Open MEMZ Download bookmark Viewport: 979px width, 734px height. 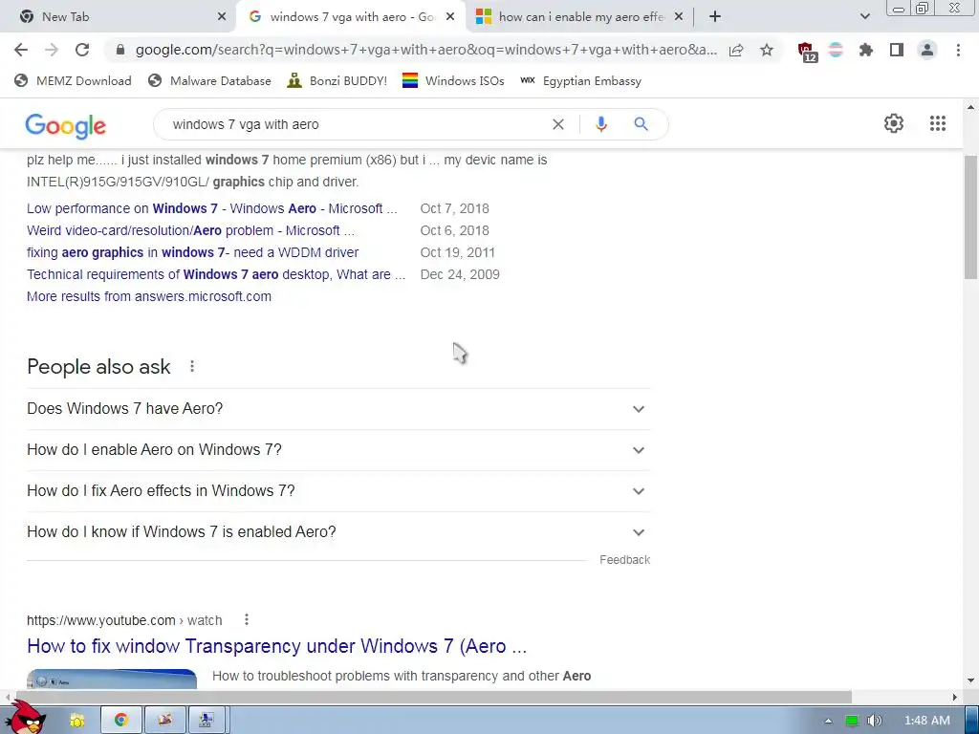(73, 80)
